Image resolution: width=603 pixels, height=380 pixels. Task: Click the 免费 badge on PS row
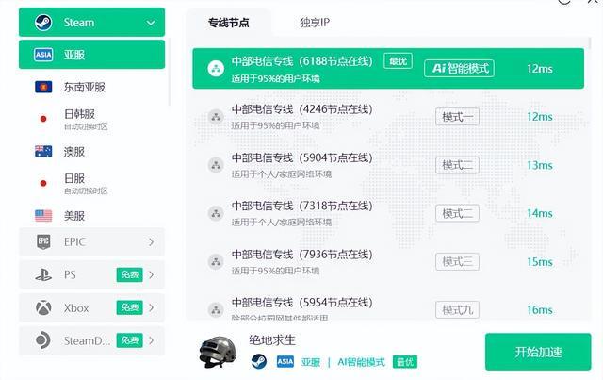[x=130, y=275]
